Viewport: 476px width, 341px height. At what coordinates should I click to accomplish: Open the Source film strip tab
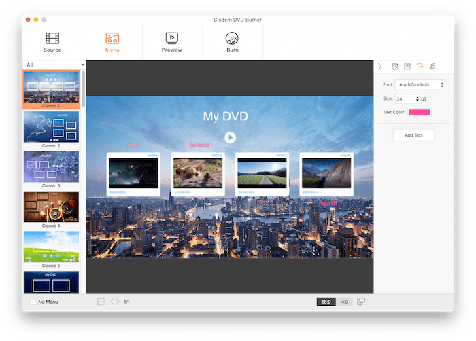[52, 41]
